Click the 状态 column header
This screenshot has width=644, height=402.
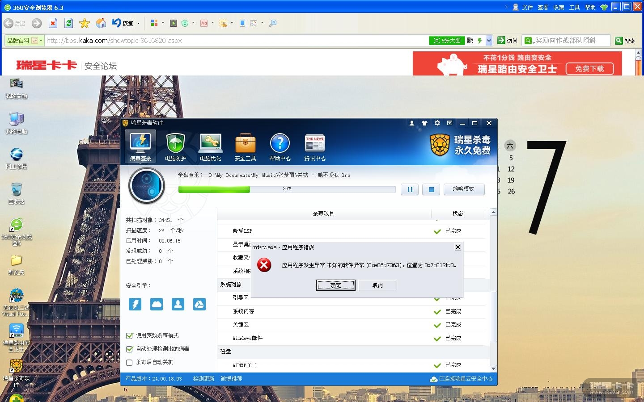(x=458, y=214)
